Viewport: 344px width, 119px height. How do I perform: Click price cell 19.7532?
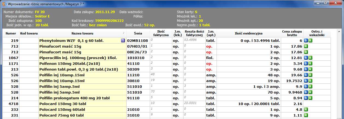[x=292, y=81]
